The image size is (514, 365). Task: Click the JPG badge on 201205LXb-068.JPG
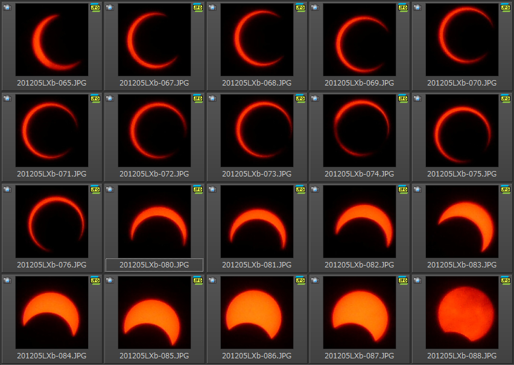300,8
